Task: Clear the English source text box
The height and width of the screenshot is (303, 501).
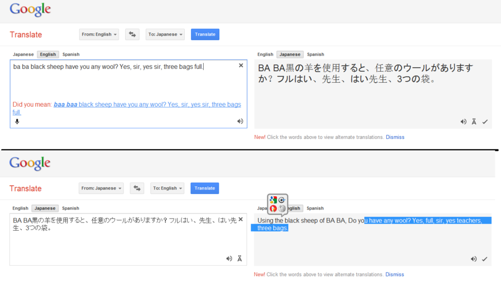Action: 241,66
